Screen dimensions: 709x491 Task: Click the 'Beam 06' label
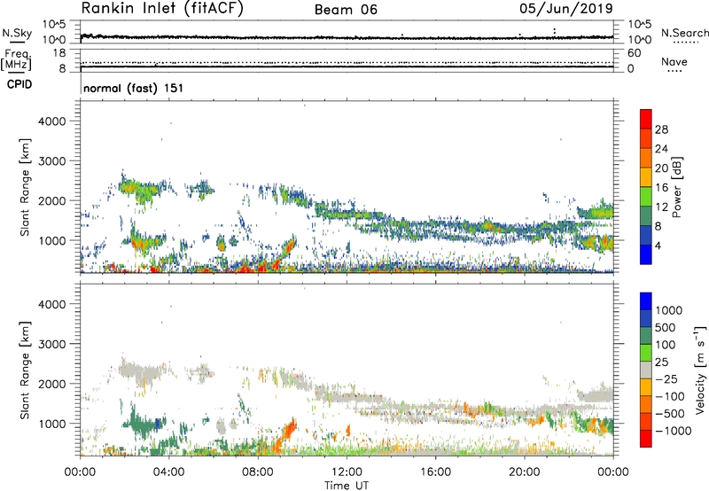346,10
